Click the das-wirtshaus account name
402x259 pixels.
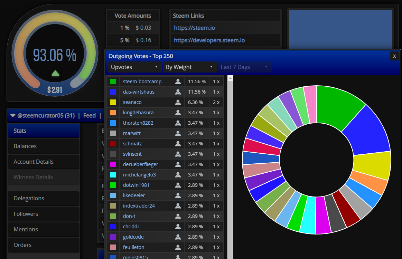(x=139, y=92)
